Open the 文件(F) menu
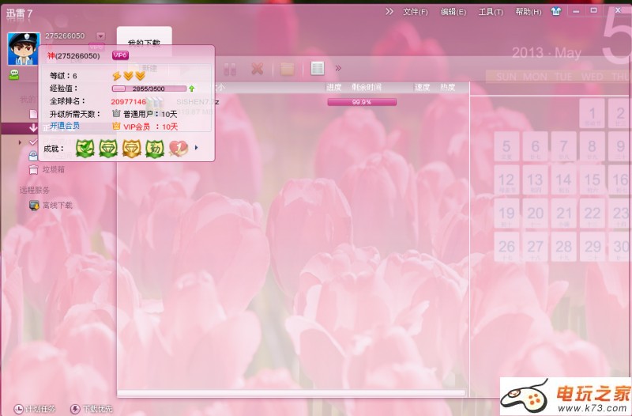This screenshot has height=416, width=632. [x=415, y=12]
